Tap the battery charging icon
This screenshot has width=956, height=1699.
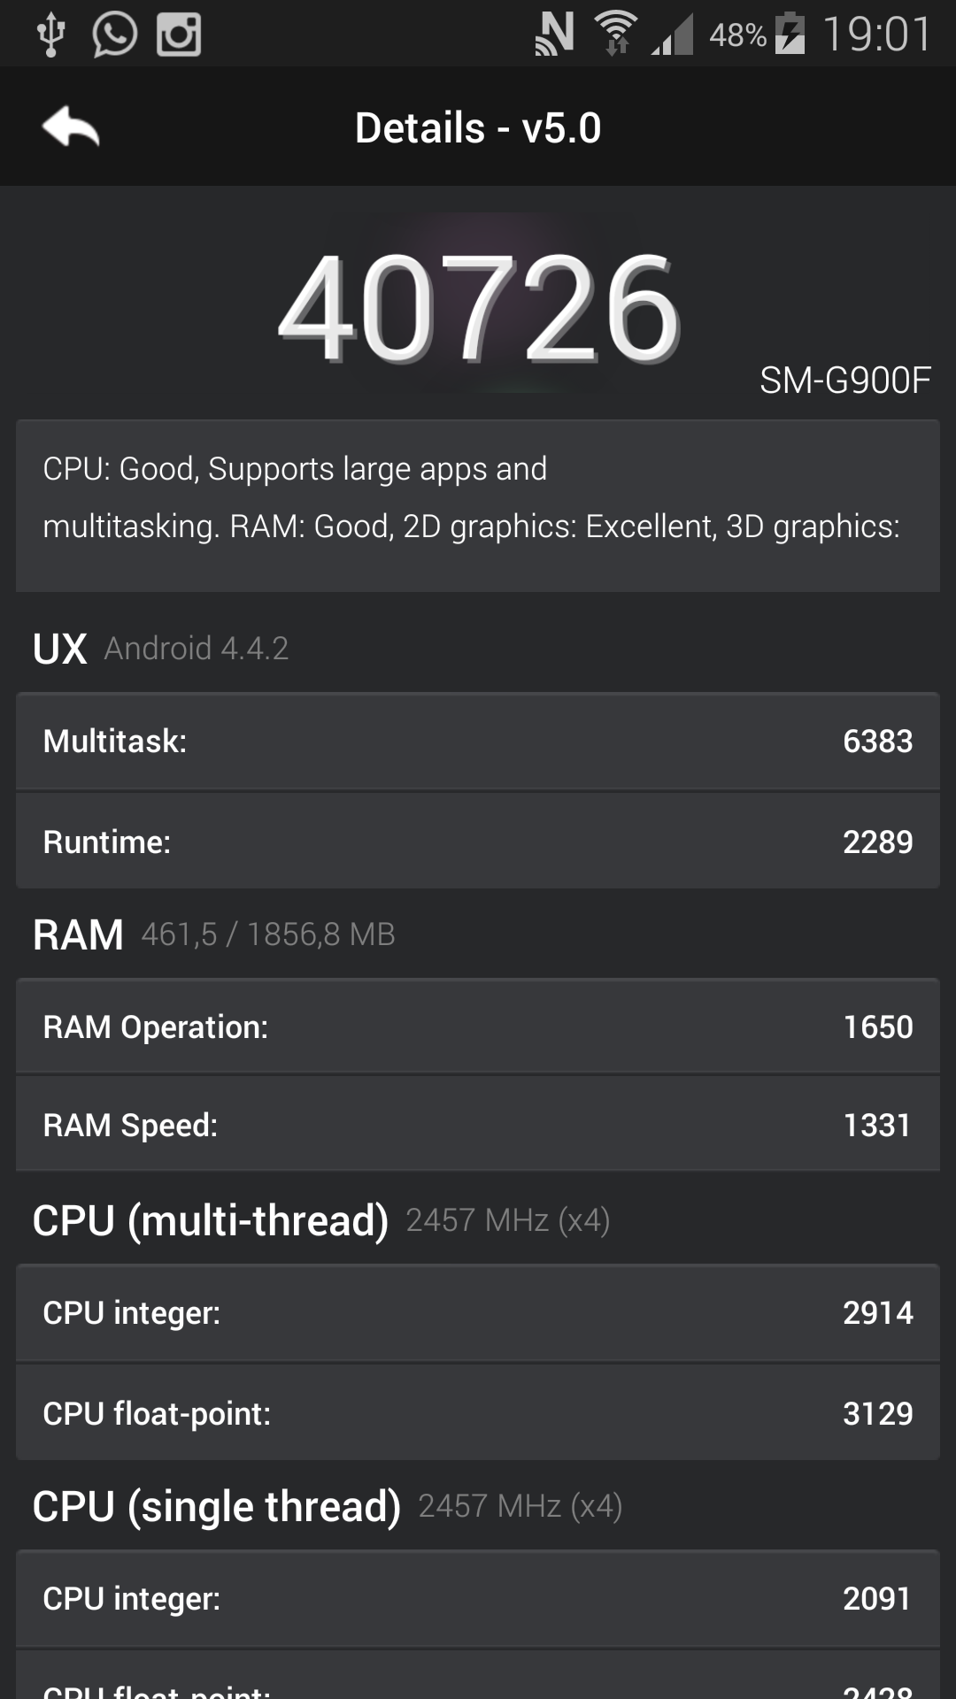(790, 35)
